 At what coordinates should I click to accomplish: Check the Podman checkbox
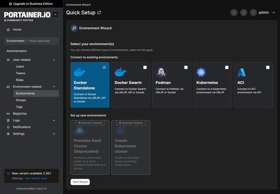pos(186,67)
